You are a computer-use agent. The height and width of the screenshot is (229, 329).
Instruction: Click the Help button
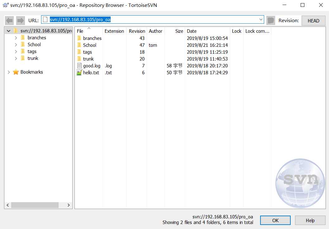point(310,220)
